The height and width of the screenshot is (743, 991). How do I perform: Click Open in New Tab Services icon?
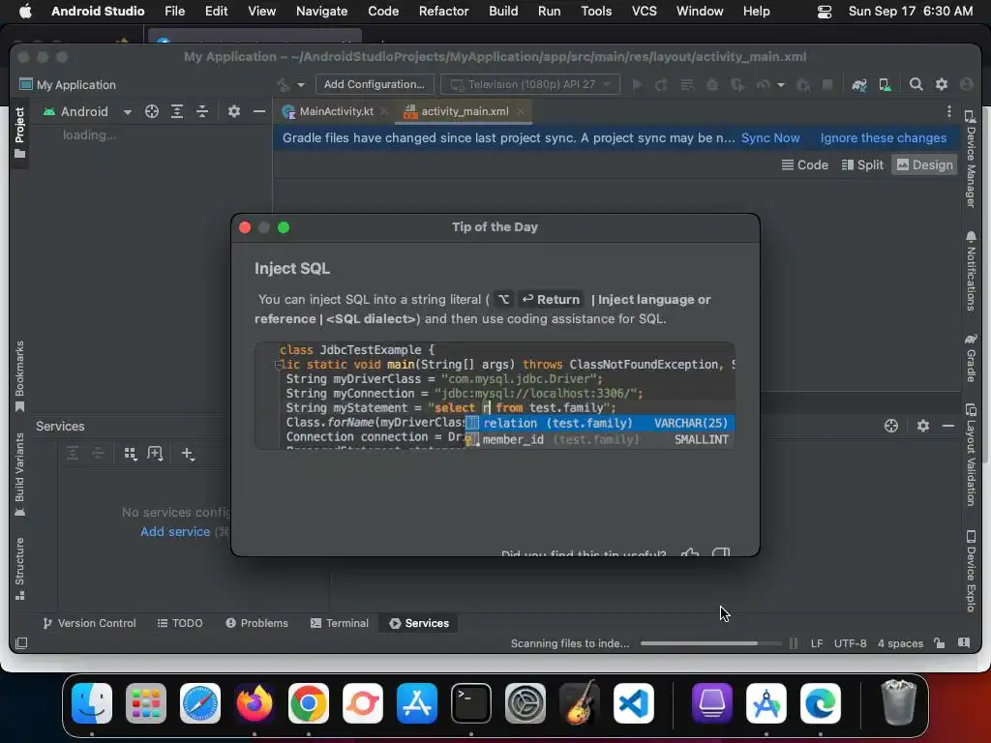coord(155,454)
